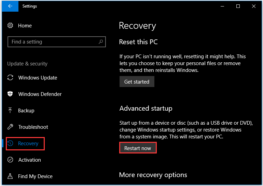Go to Home settings page
Viewport: 263px width, 186px height.
(25, 26)
